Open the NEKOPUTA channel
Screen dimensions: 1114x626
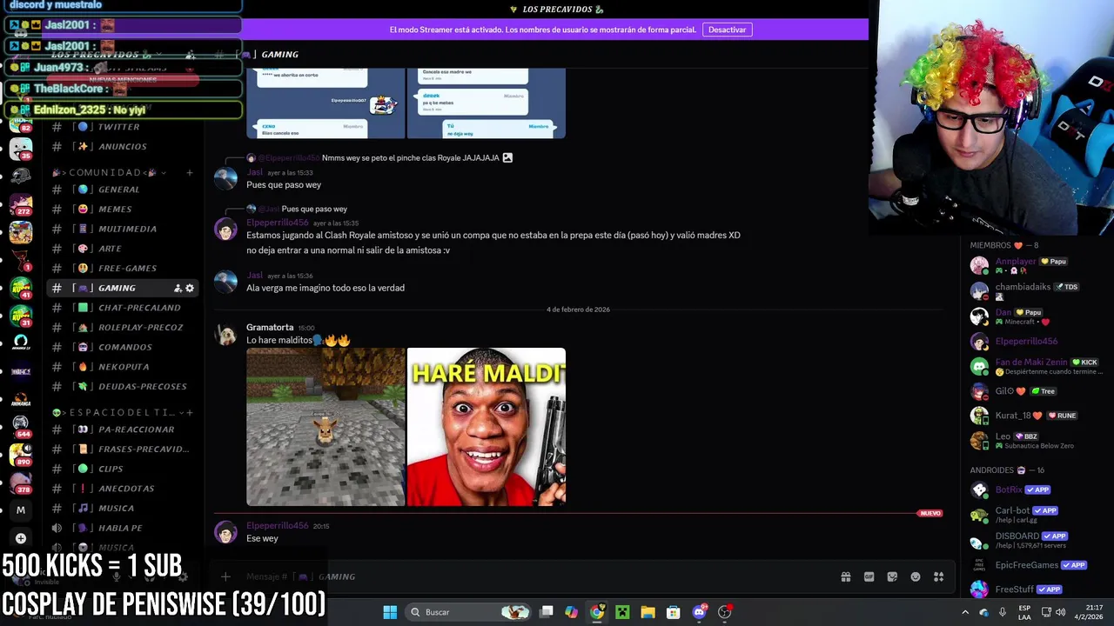tap(122, 367)
